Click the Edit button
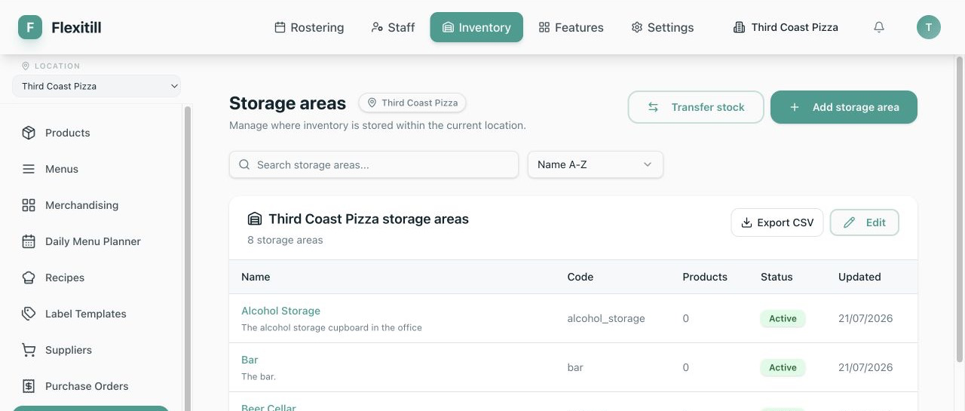This screenshot has height=411, width=965. [865, 222]
